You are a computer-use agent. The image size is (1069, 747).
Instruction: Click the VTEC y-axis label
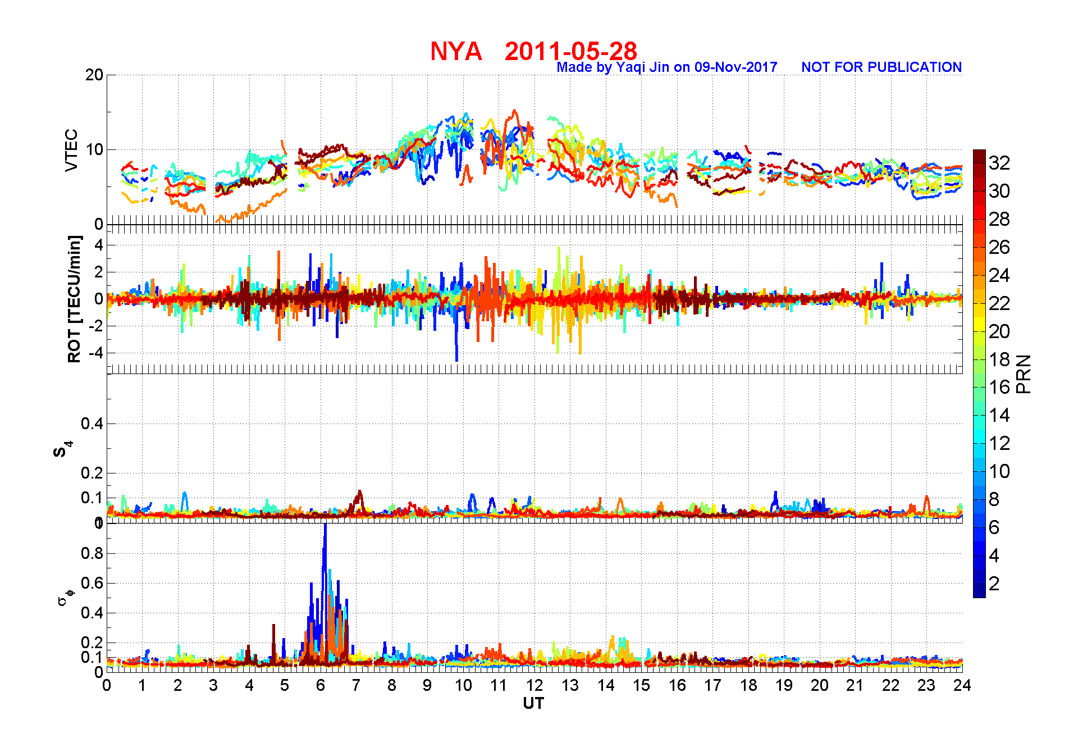(71, 150)
